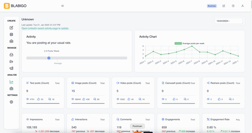Toggle the Average posts per week legend
Viewport: 252px width, 133px height.
point(190,43)
